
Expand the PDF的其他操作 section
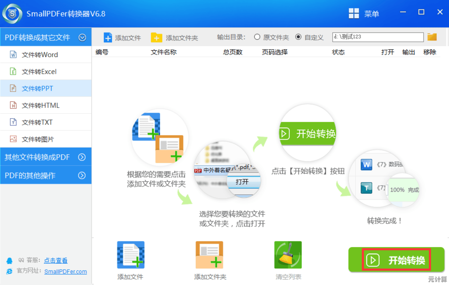(x=82, y=175)
